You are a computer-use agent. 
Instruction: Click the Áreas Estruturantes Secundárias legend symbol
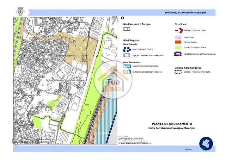[x=127, y=66]
